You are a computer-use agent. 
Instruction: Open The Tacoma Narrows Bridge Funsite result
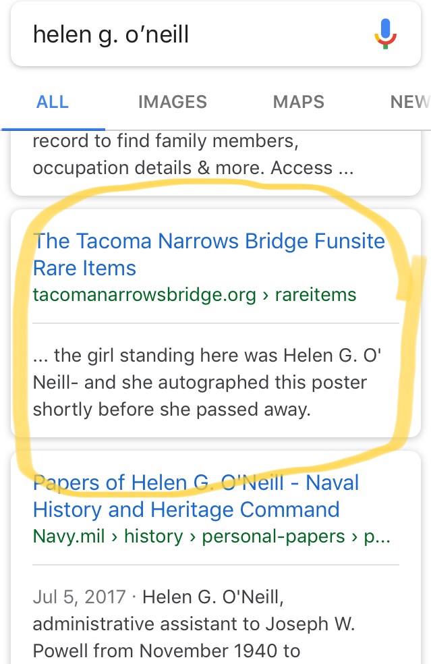(208, 254)
